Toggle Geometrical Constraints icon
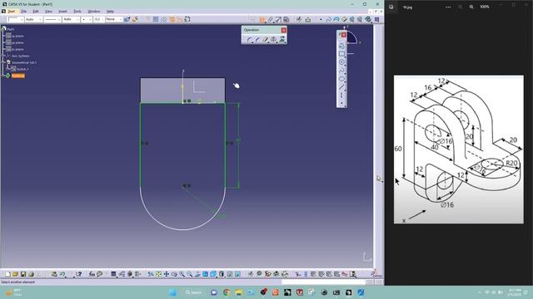Image resolution: width=533 pixels, height=299 pixels. tap(180, 19)
